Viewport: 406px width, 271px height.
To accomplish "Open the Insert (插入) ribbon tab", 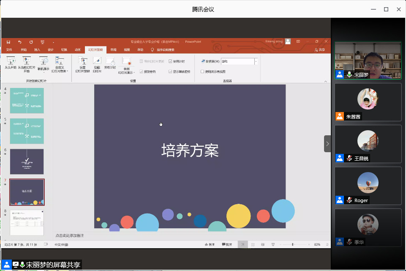I will click(x=37, y=49).
